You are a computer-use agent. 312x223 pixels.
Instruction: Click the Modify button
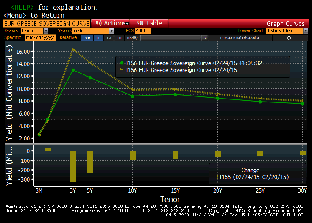(x=132, y=38)
